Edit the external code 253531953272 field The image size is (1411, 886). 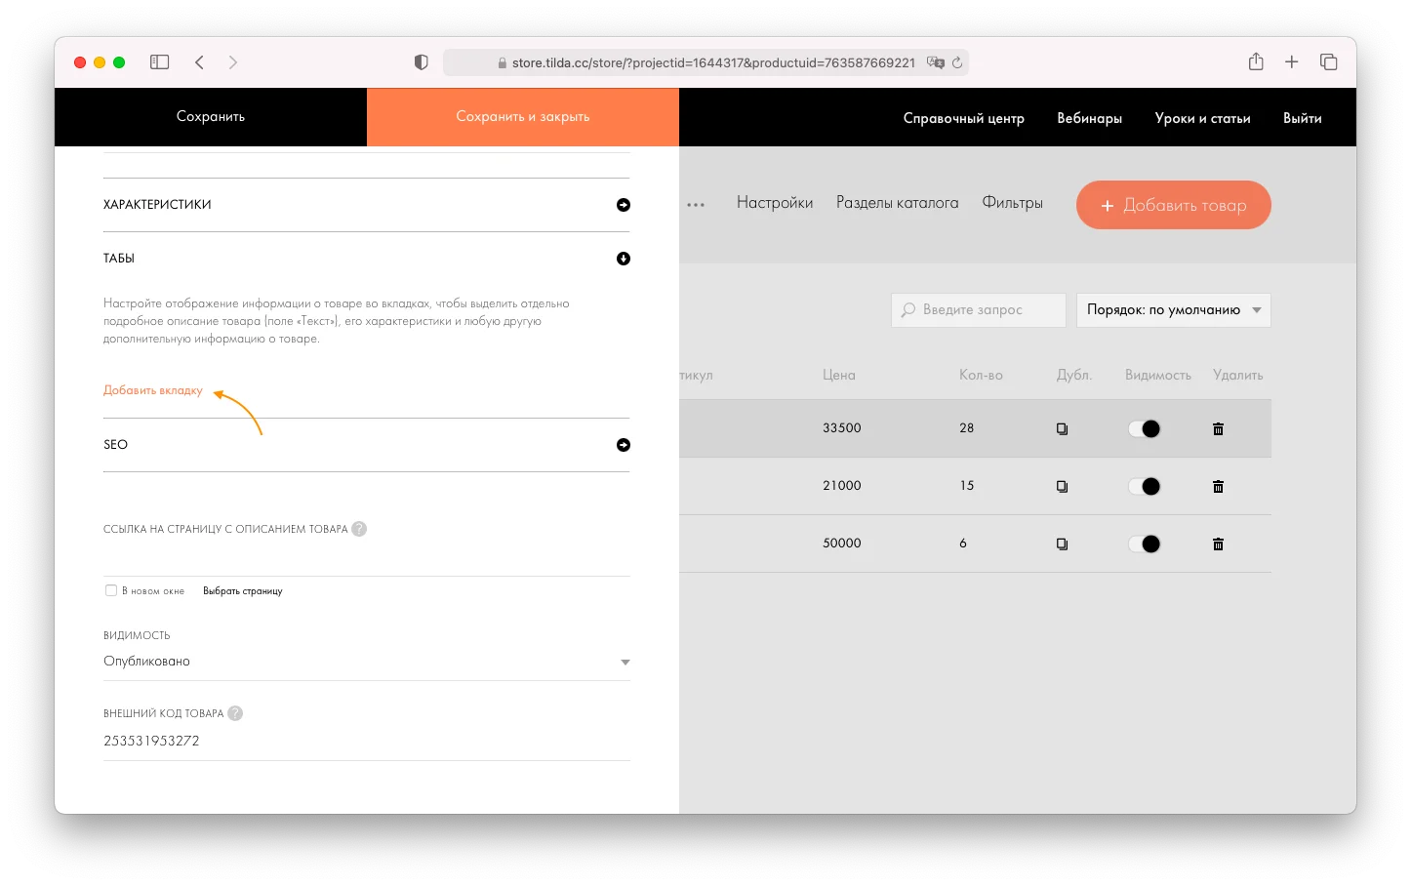tap(366, 742)
